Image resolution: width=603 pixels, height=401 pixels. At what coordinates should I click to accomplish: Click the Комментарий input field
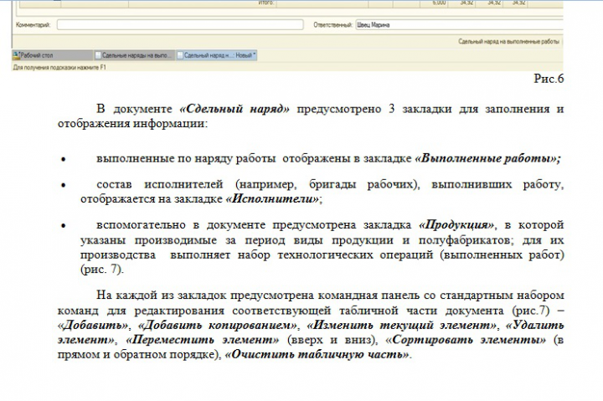coord(180,24)
